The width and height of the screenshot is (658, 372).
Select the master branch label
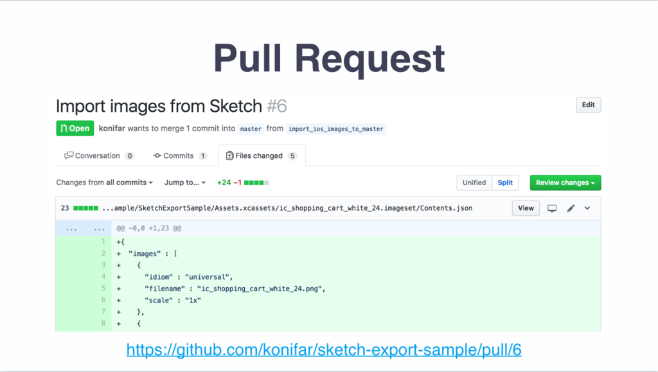[x=251, y=128]
